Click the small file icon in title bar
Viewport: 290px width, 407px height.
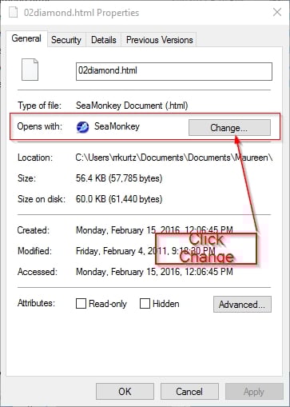(14, 12)
